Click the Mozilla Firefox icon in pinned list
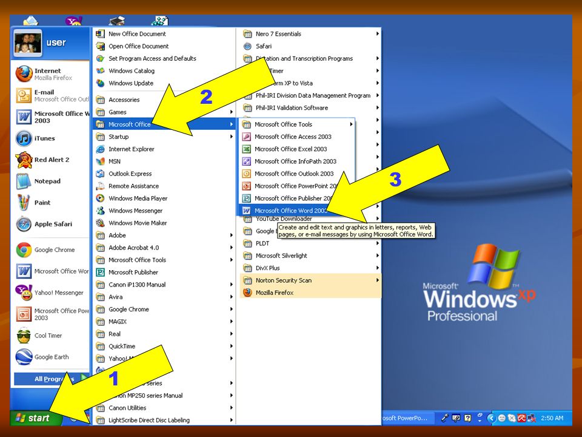This screenshot has width=582, height=437. (24, 74)
